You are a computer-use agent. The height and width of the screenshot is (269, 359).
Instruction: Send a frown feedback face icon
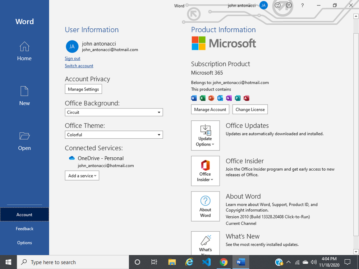[289, 5]
